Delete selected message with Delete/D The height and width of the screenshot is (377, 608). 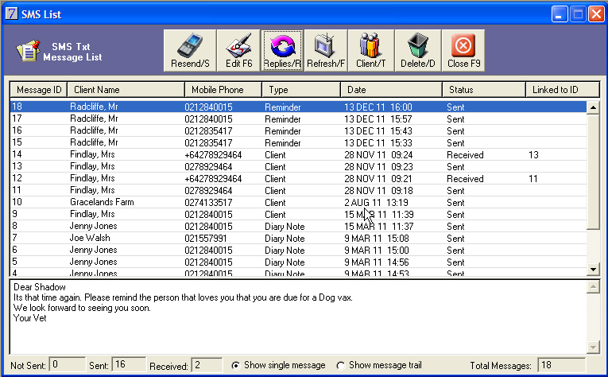[x=417, y=50]
